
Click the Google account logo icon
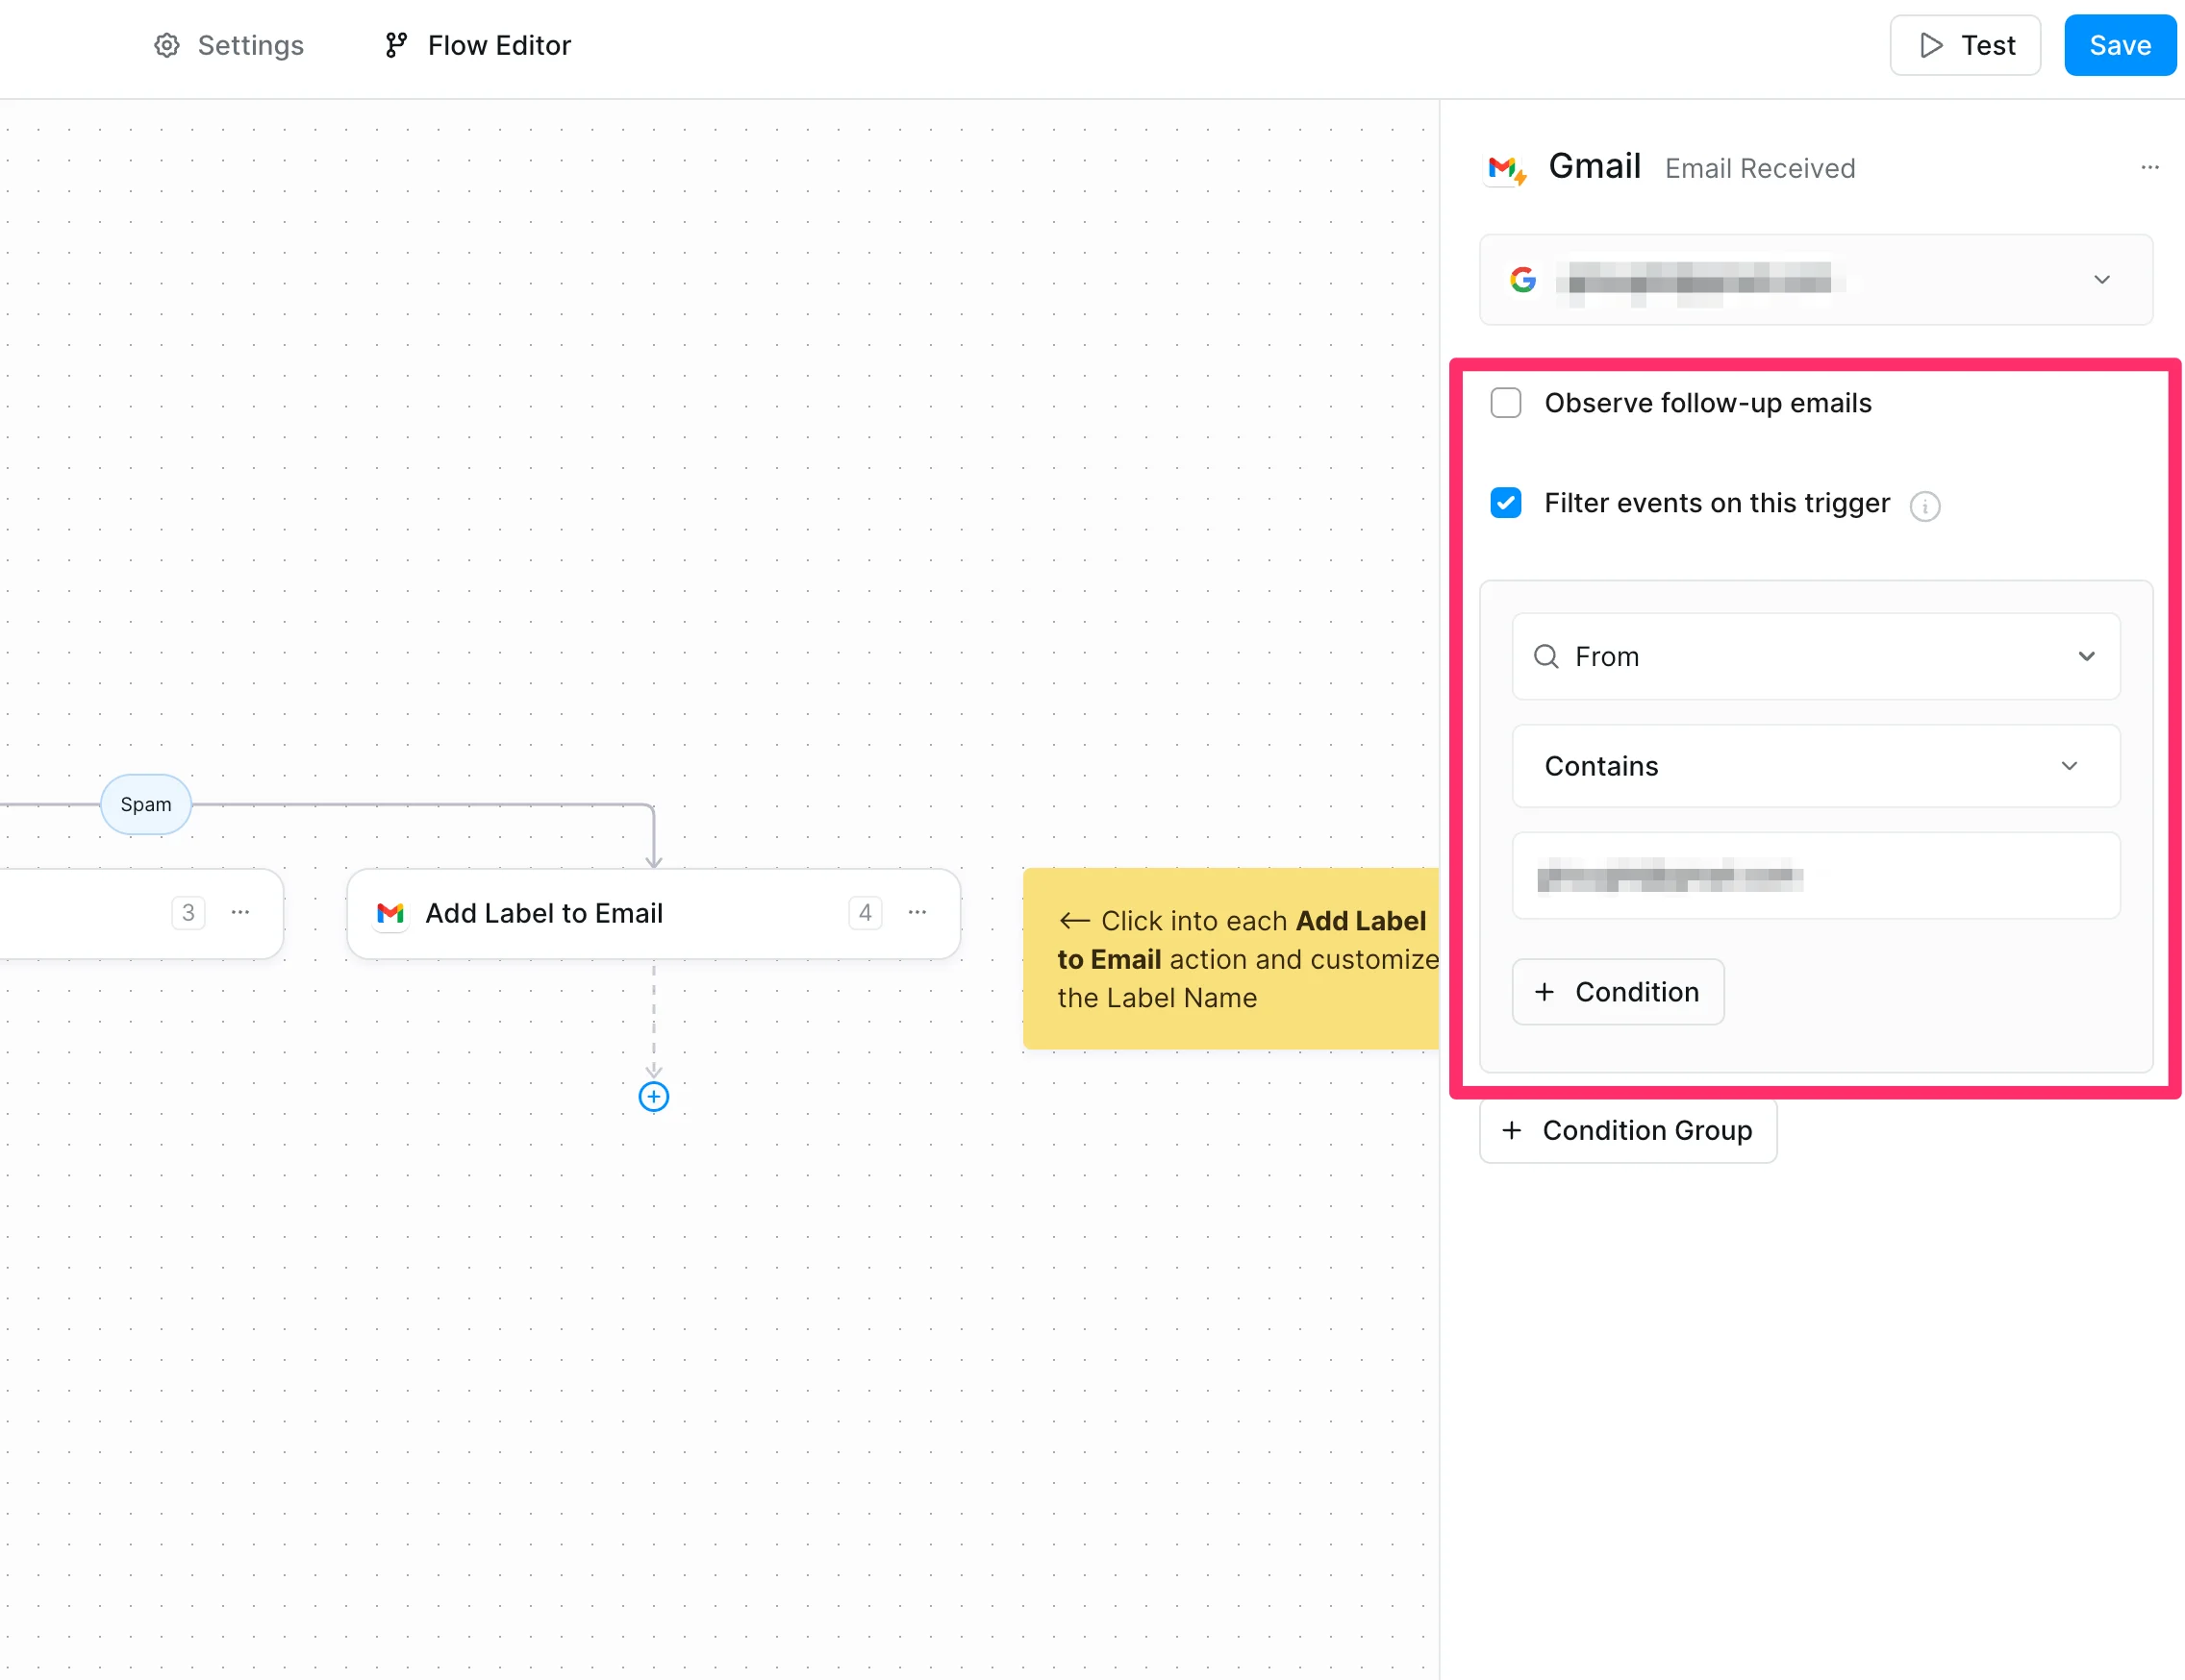pos(1522,280)
